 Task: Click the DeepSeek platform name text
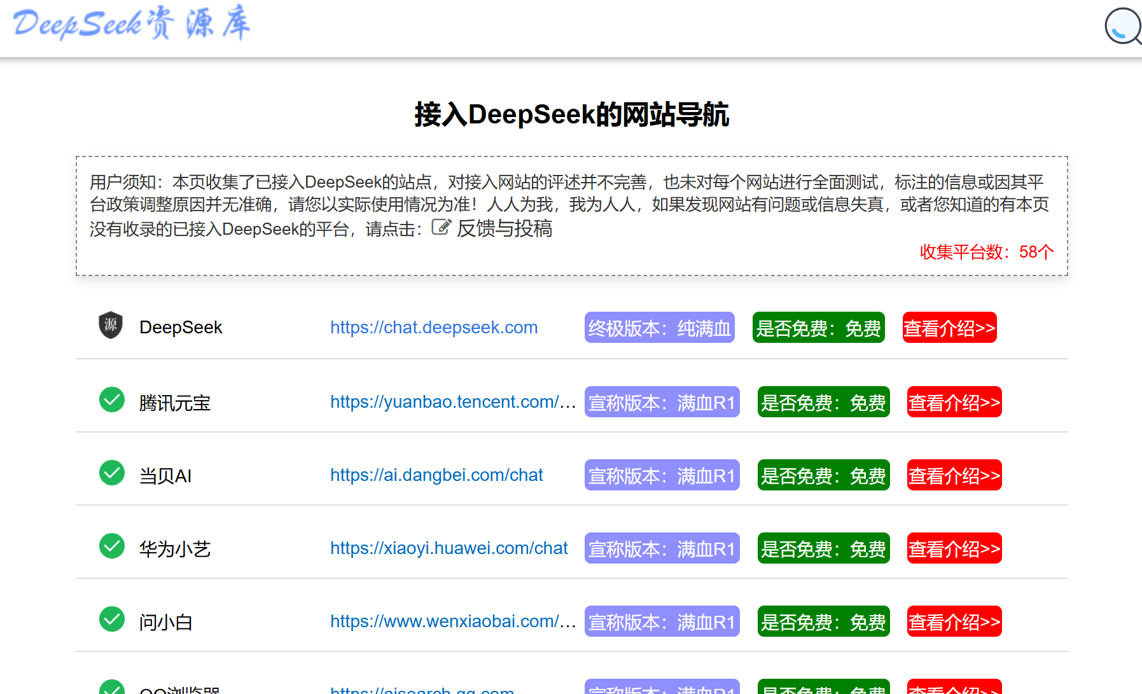click(x=181, y=328)
